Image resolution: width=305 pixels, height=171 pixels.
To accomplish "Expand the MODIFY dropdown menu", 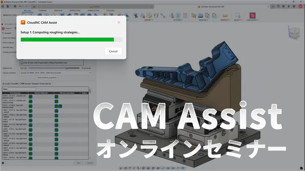I will click(149, 20).
